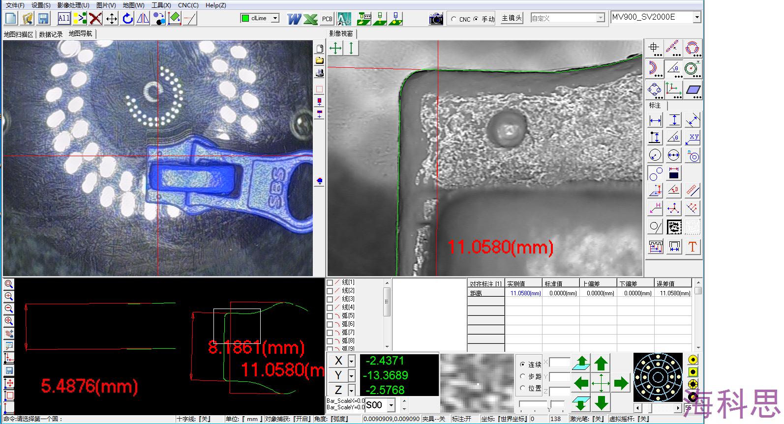The image size is (784, 424).
Task: Click the speed slider under radio buttons
Action: pyautogui.click(x=533, y=404)
